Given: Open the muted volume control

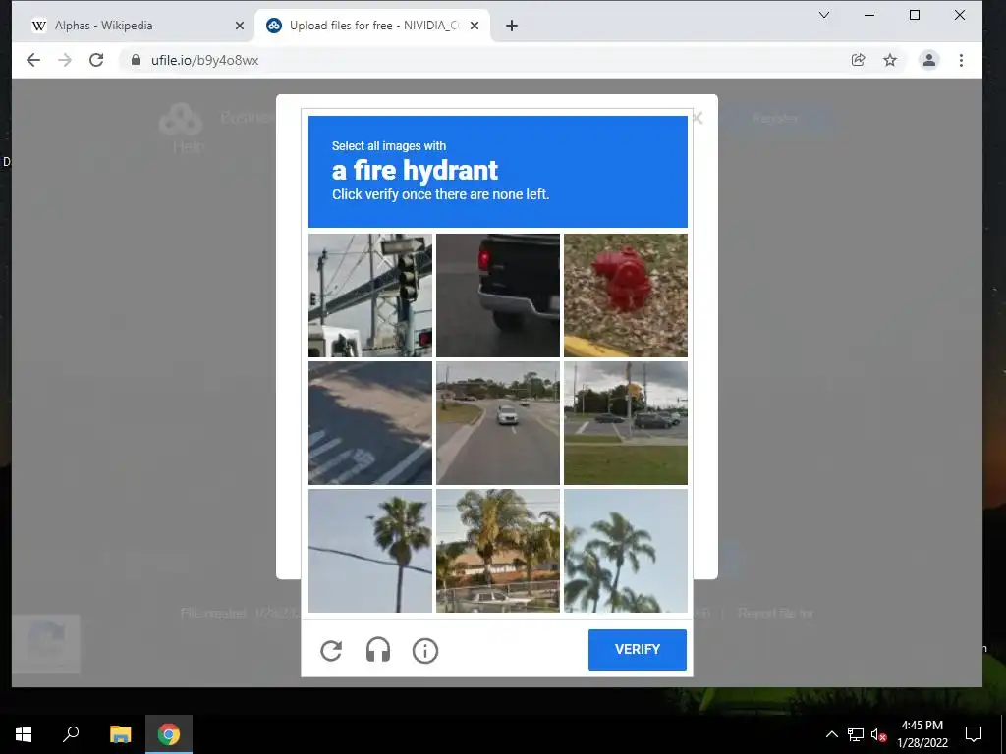Looking at the screenshot, I should [x=878, y=734].
